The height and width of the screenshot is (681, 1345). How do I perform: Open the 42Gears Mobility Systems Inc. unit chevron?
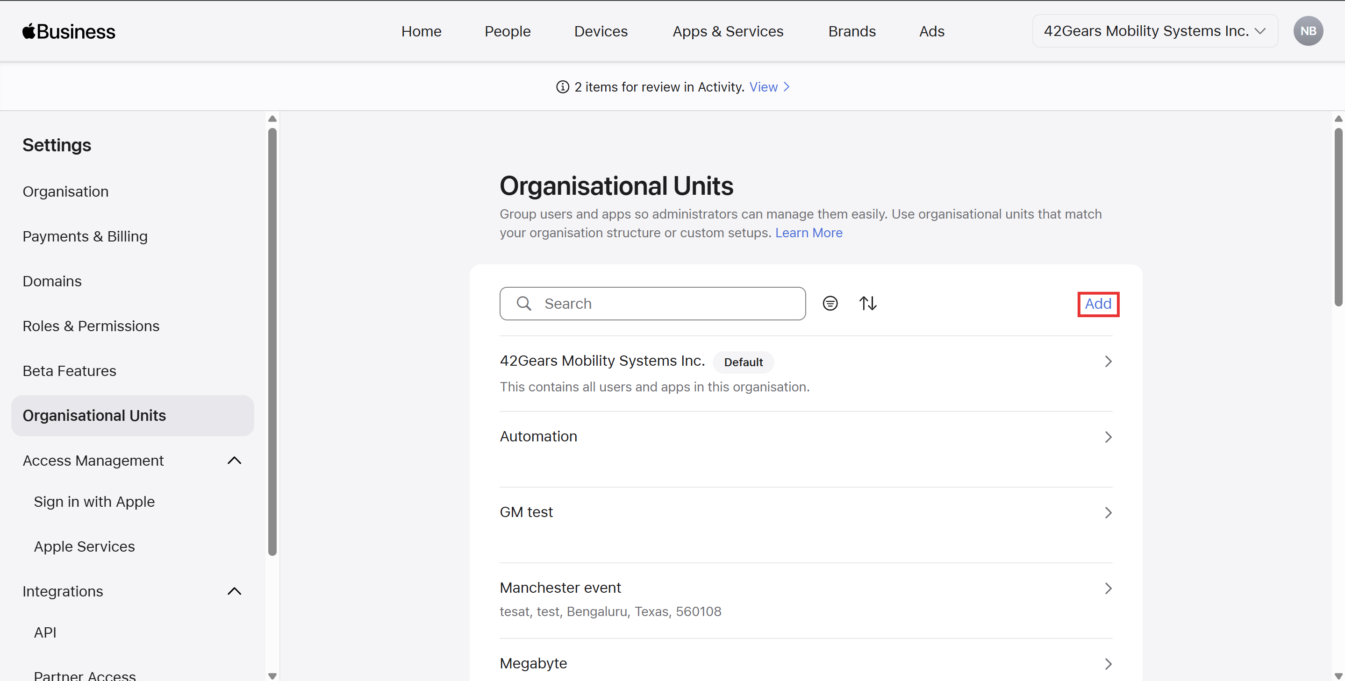[1108, 361]
